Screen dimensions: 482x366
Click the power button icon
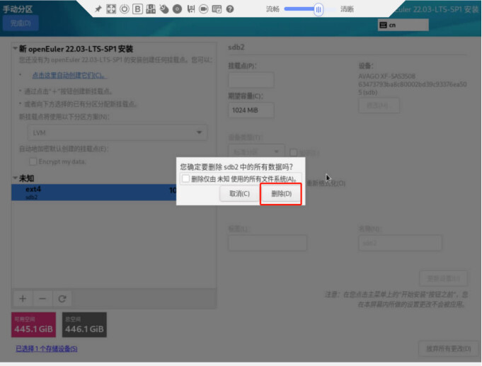coord(125,9)
